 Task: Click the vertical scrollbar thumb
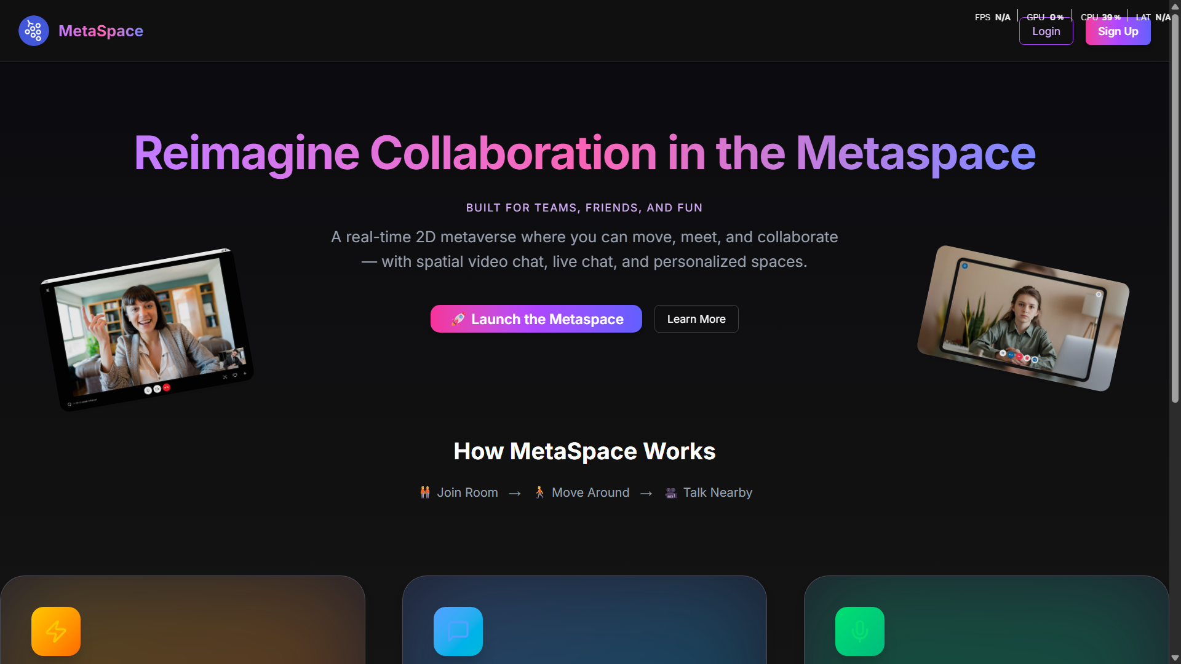tap(1175, 209)
